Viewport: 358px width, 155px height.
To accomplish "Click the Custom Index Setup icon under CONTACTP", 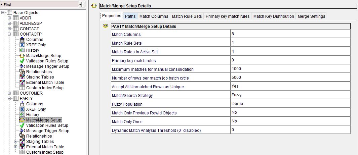I will 22,88.
